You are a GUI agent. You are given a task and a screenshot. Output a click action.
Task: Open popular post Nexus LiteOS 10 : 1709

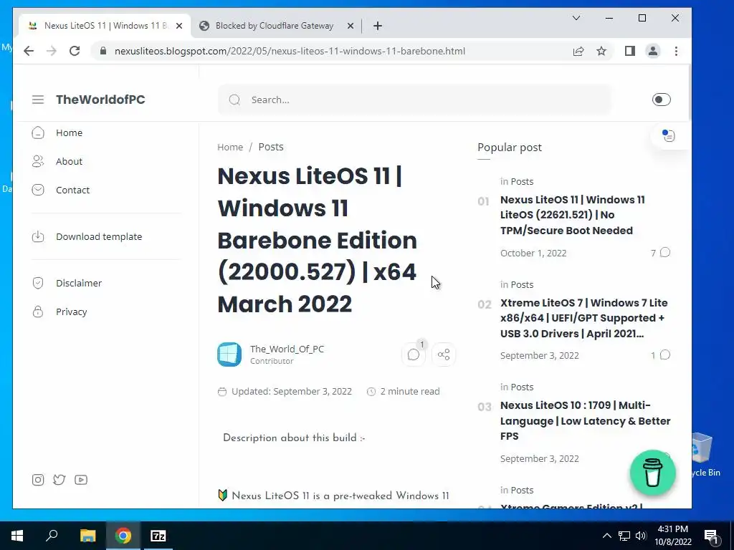pyautogui.click(x=585, y=420)
